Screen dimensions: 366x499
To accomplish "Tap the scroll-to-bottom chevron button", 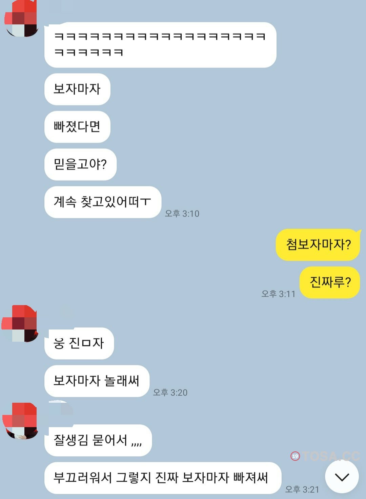I will [x=342, y=477].
